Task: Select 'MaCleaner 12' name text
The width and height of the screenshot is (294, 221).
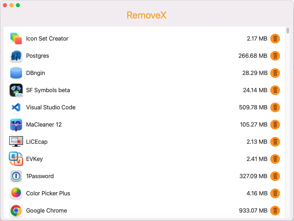Action: coord(44,125)
